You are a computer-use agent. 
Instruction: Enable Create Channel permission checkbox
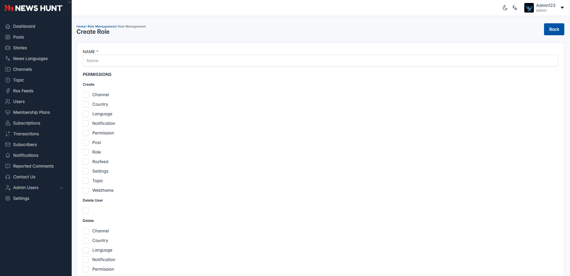[x=86, y=95]
